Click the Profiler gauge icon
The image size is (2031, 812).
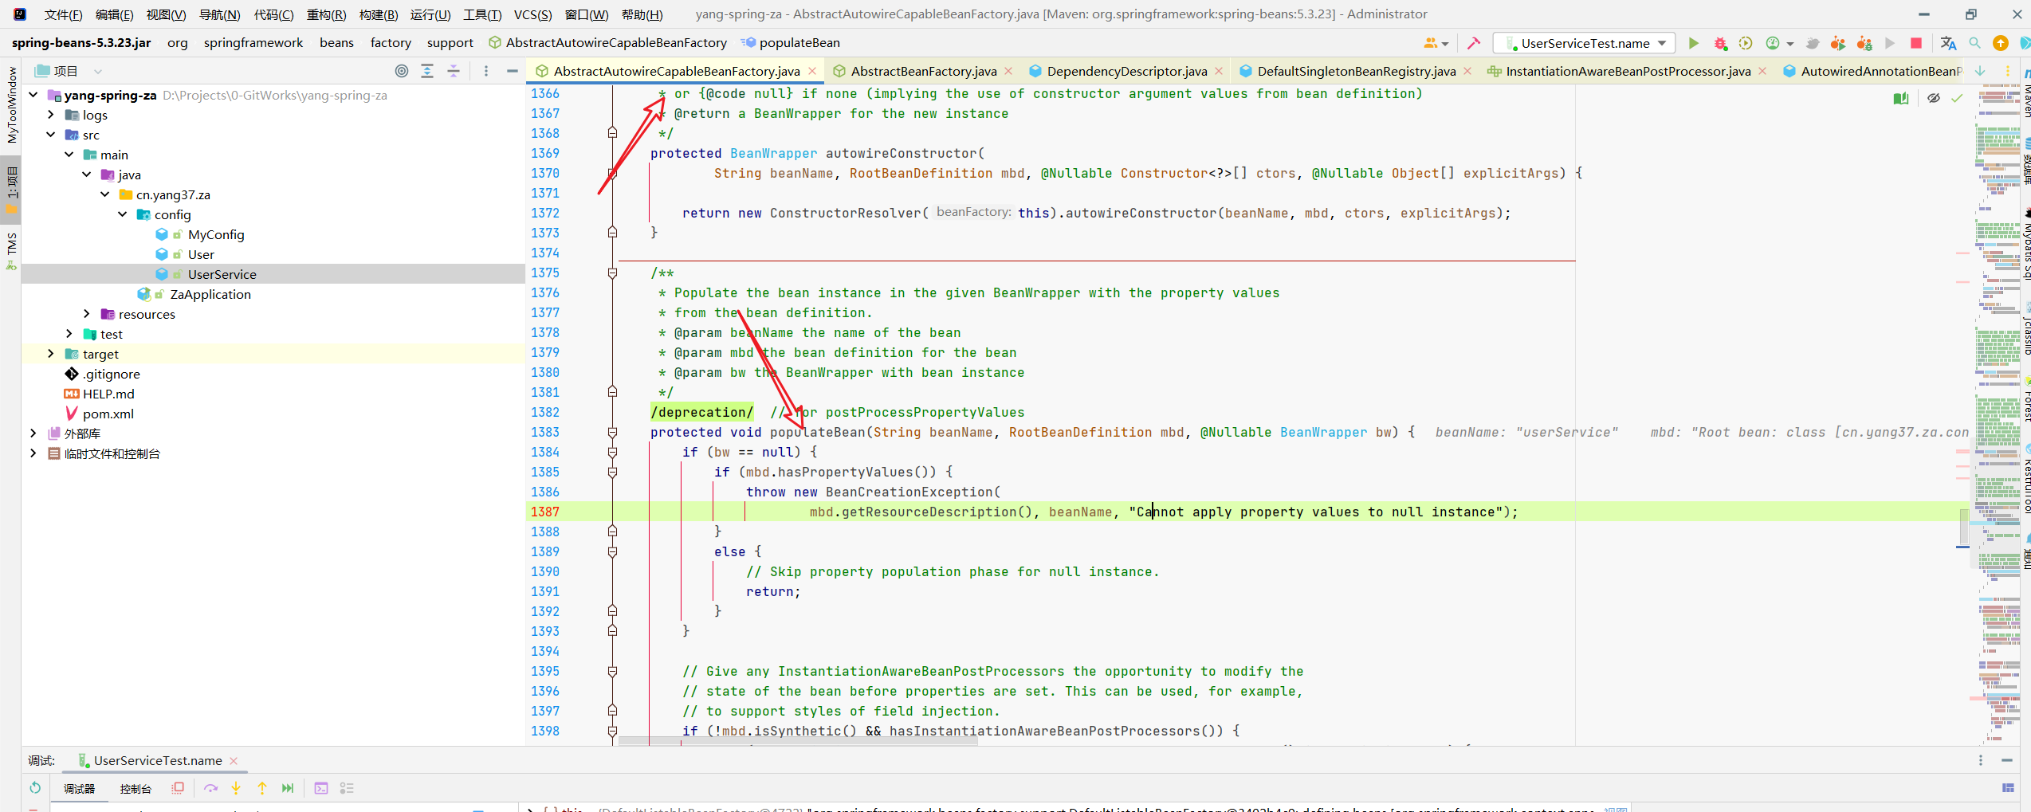tap(1773, 43)
